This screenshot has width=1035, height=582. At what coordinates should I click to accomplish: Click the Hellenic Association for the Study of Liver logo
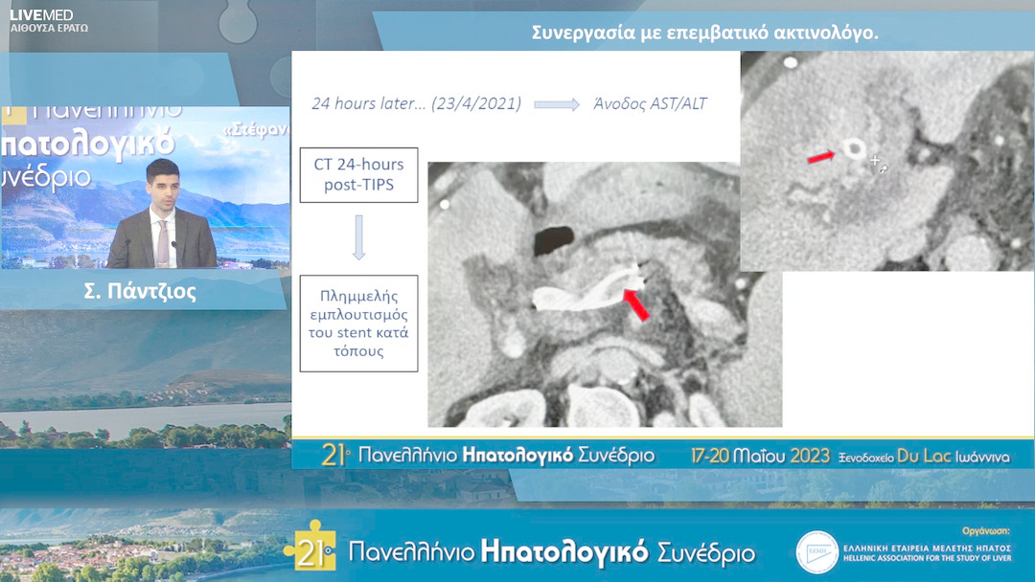(x=816, y=552)
